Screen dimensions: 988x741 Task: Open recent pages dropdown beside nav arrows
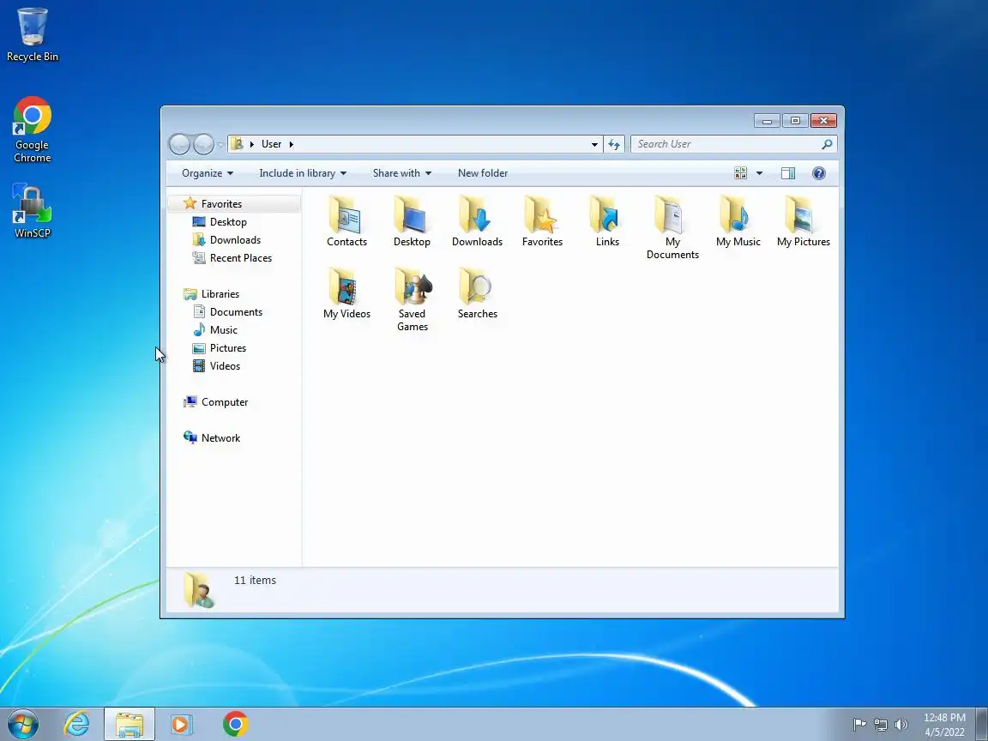[220, 144]
